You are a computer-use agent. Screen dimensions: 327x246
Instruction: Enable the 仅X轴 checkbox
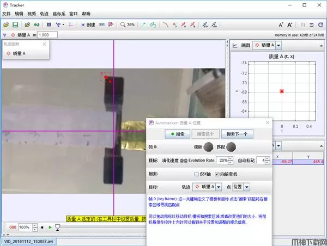pyautogui.click(x=196, y=174)
